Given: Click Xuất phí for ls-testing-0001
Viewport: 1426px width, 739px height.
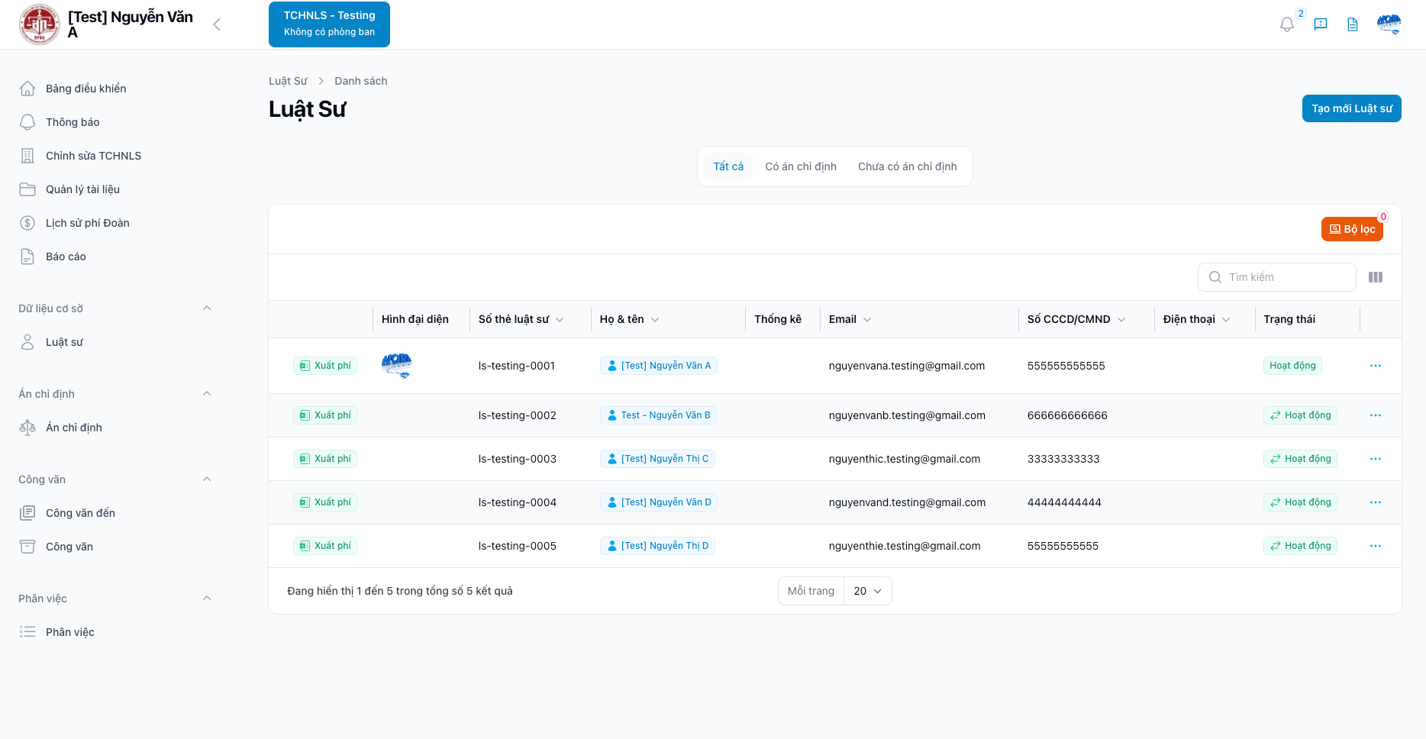Looking at the screenshot, I should [x=325, y=366].
